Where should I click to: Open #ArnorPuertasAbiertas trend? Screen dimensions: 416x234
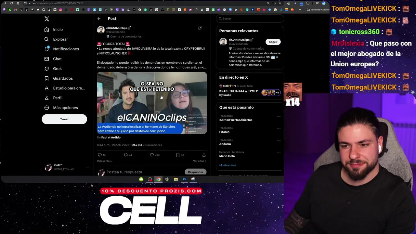236,120
